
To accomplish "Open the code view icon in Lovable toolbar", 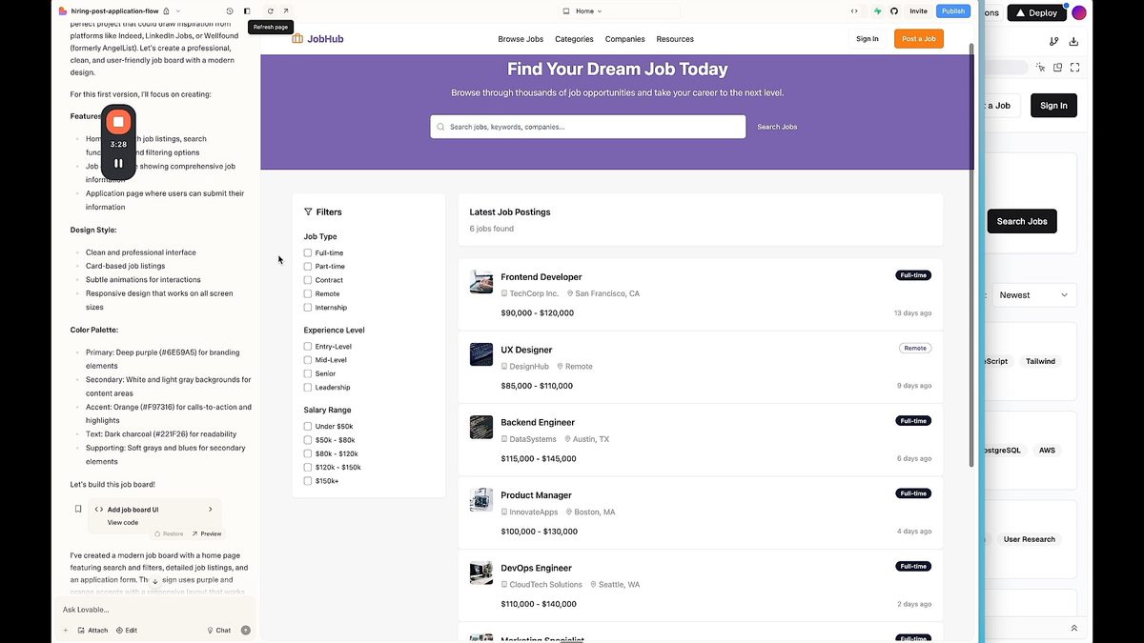I will (x=854, y=11).
